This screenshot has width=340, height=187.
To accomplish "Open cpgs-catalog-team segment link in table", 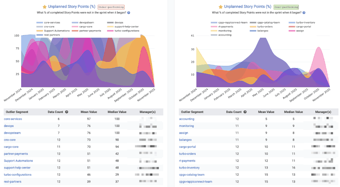I will tap(193, 175).
